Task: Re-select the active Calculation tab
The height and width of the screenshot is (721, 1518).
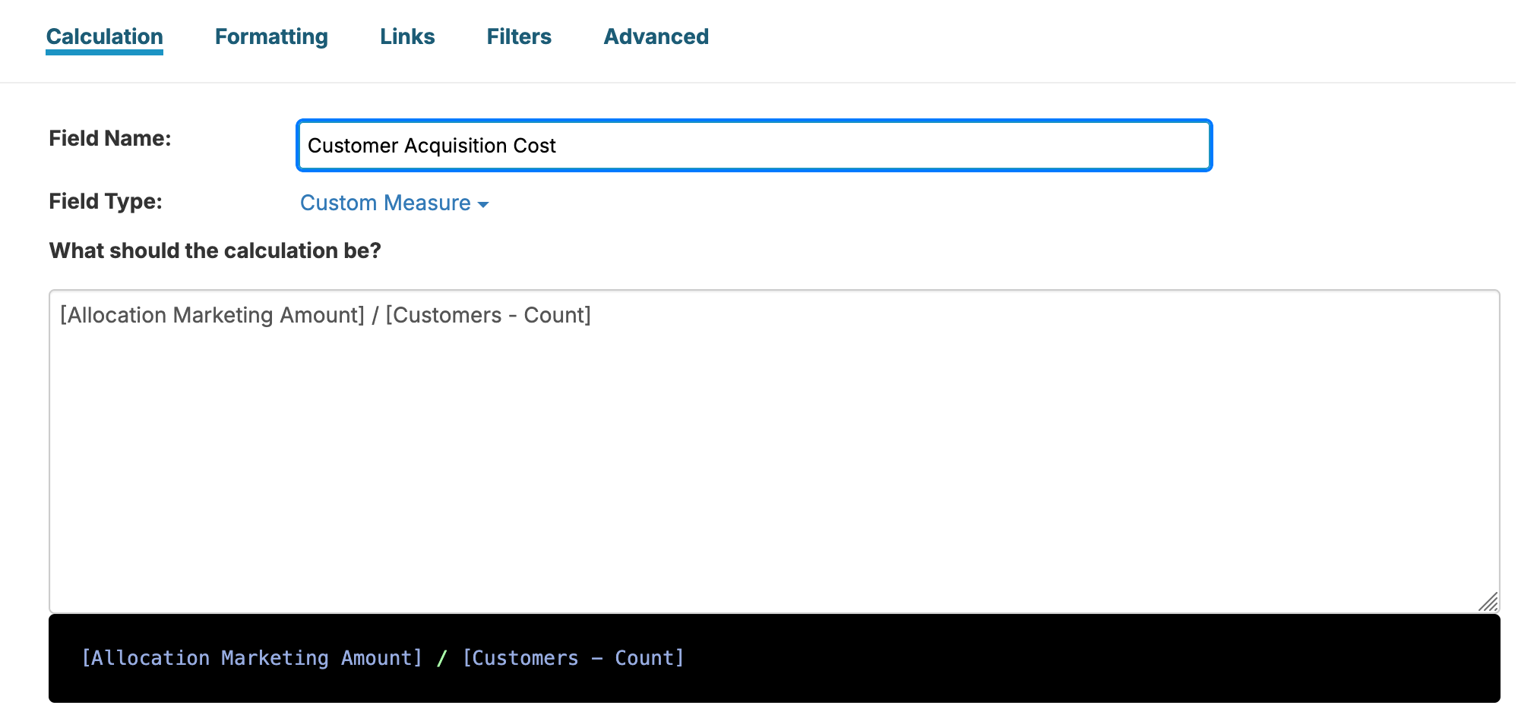Action: [104, 36]
